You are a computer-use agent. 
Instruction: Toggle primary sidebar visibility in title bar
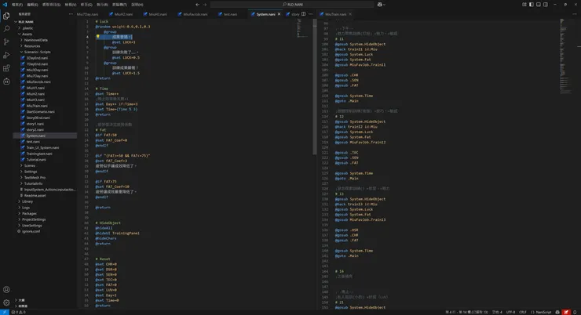point(532,4)
